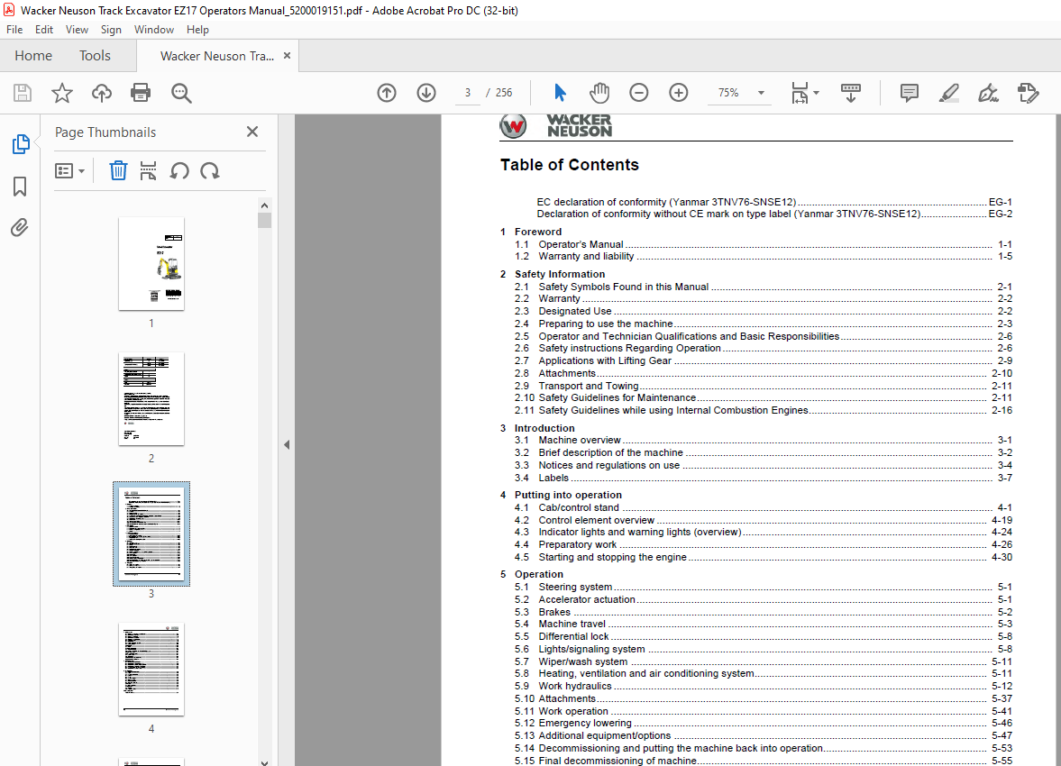Select page 3 thumbnail
This screenshot has height=766, width=1061.
coord(151,534)
